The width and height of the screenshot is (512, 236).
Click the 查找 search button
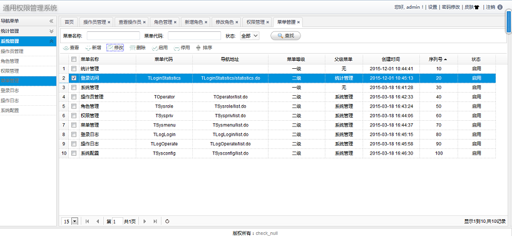(x=285, y=36)
